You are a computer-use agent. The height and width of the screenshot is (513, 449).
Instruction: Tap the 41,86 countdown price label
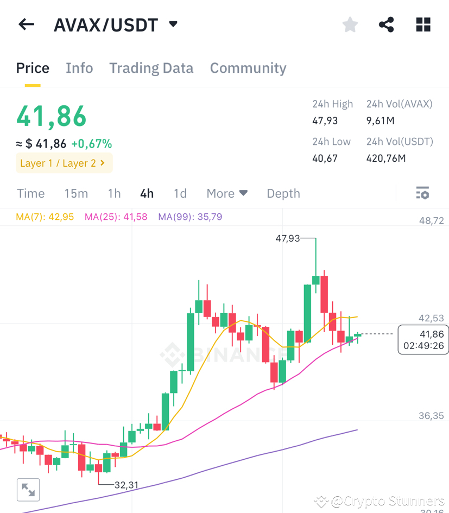pos(423,339)
